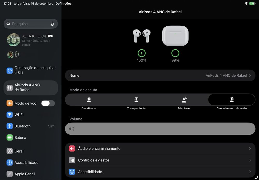Open AirPods 4 ANC de Rafael sidebar item
The height and width of the screenshot is (180, 259).
click(x=31, y=88)
